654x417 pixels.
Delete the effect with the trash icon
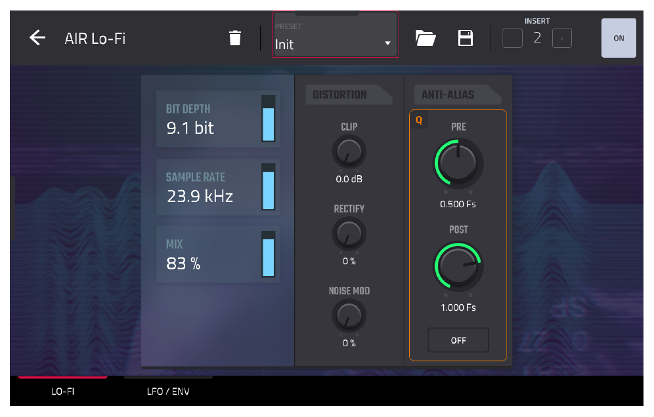click(235, 38)
